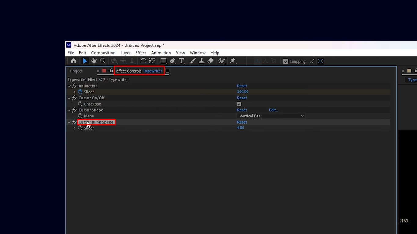Select the Hand tool
Viewport: 417px width, 234px height.
tap(94, 61)
